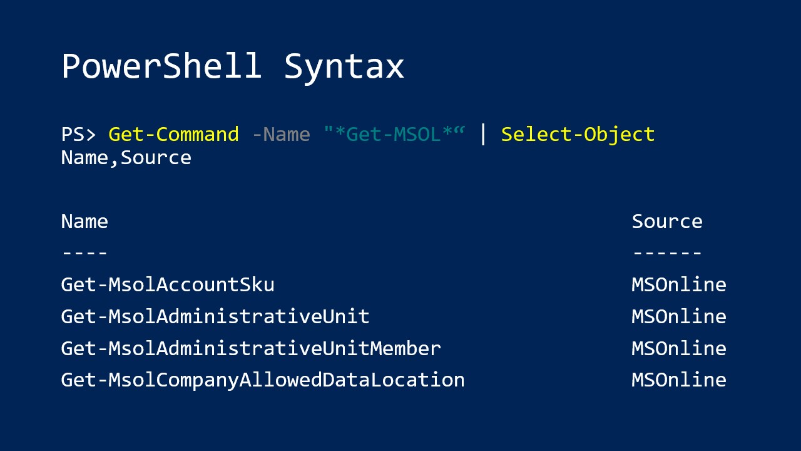This screenshot has width=801, height=451.
Task: Select the Get-MsolCompanyAllowedDataLocation entry
Action: click(263, 380)
